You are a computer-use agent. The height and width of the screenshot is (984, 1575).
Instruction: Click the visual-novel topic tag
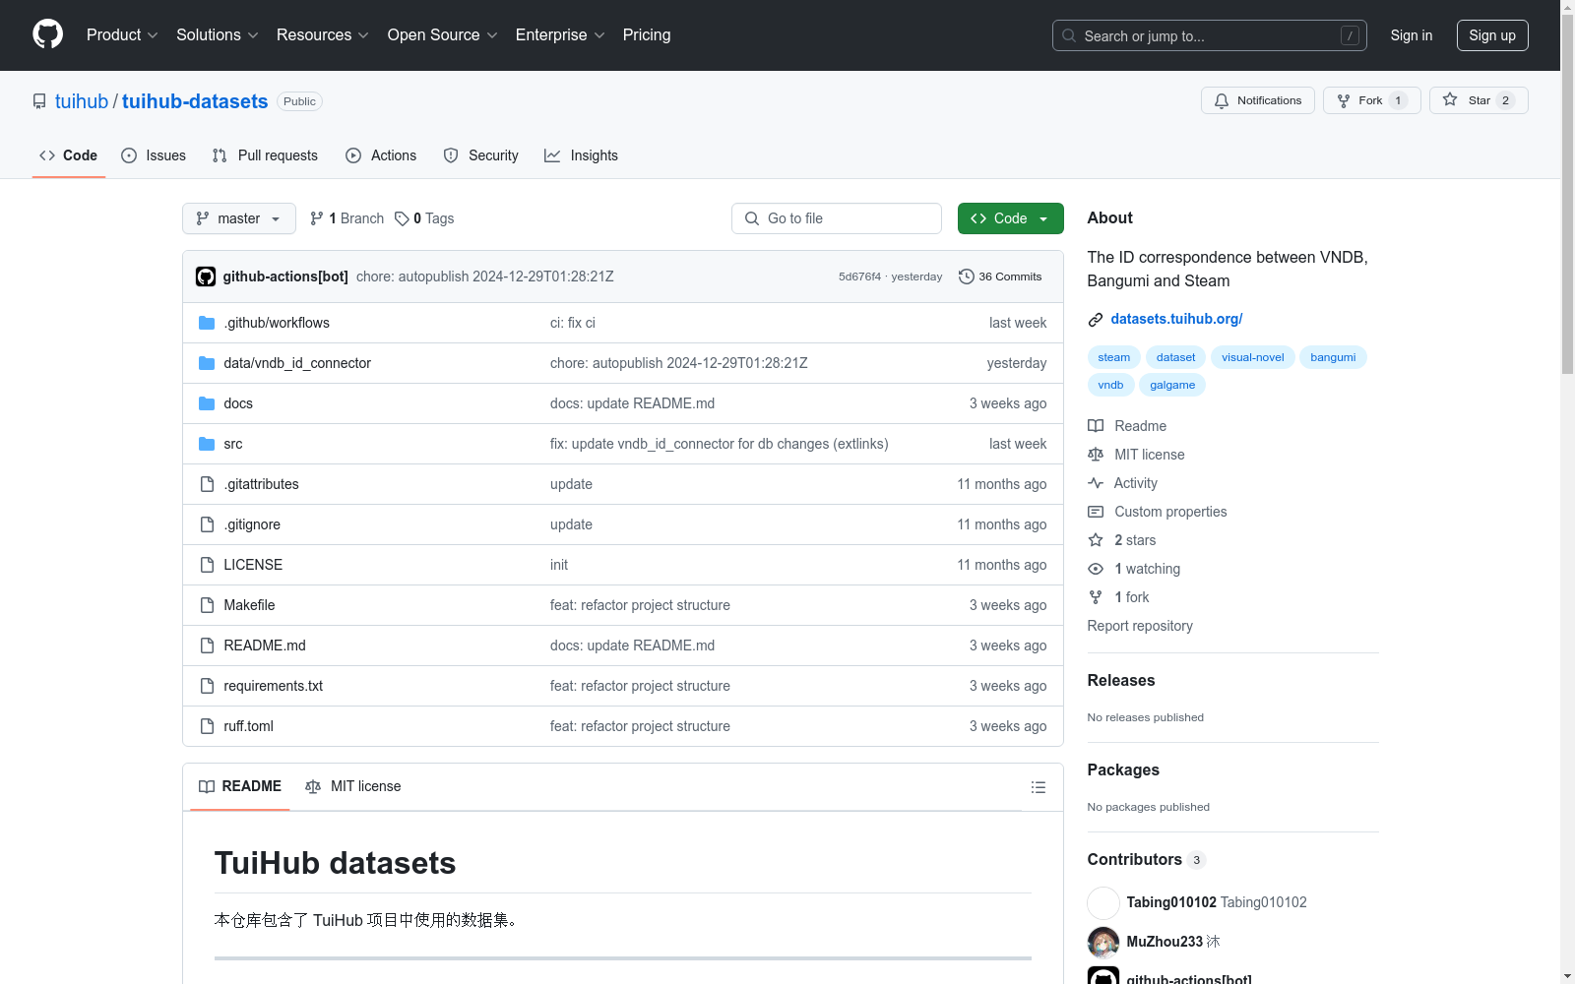pos(1253,357)
